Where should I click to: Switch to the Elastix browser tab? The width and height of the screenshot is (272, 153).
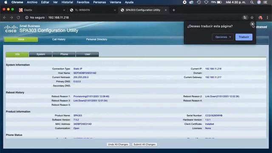pos(42,10)
